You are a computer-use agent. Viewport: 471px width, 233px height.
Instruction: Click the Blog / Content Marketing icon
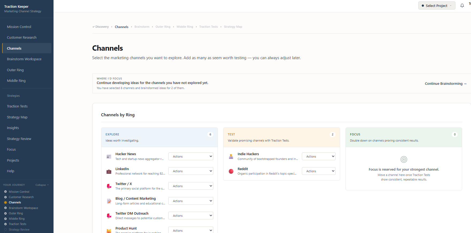point(109,201)
